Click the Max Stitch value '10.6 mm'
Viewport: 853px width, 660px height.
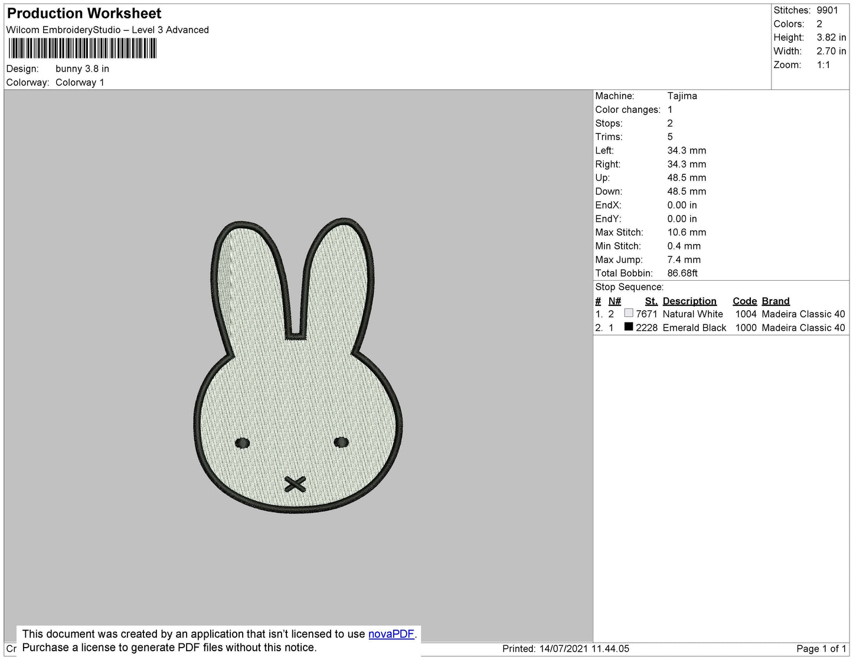(687, 232)
